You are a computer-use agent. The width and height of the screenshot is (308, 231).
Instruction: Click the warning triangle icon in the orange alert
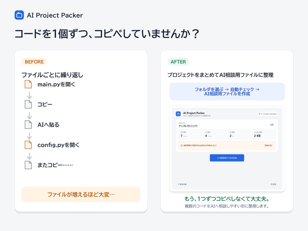point(181,146)
